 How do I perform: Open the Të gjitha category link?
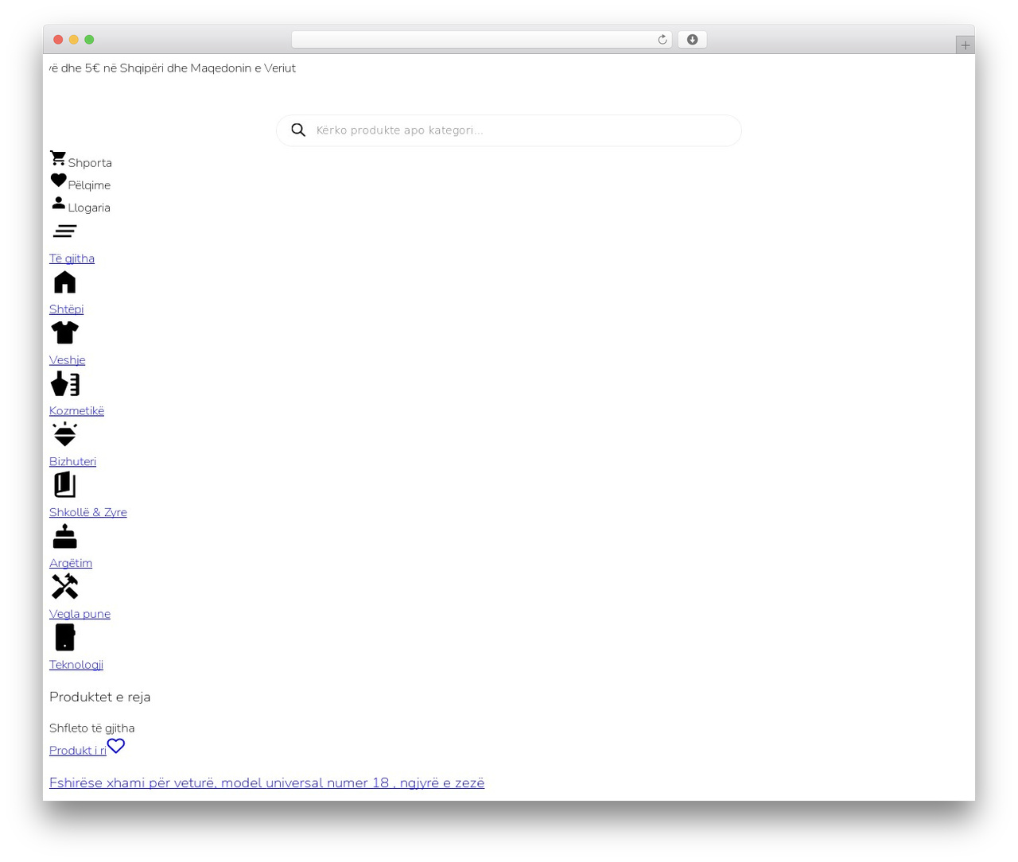[72, 258]
